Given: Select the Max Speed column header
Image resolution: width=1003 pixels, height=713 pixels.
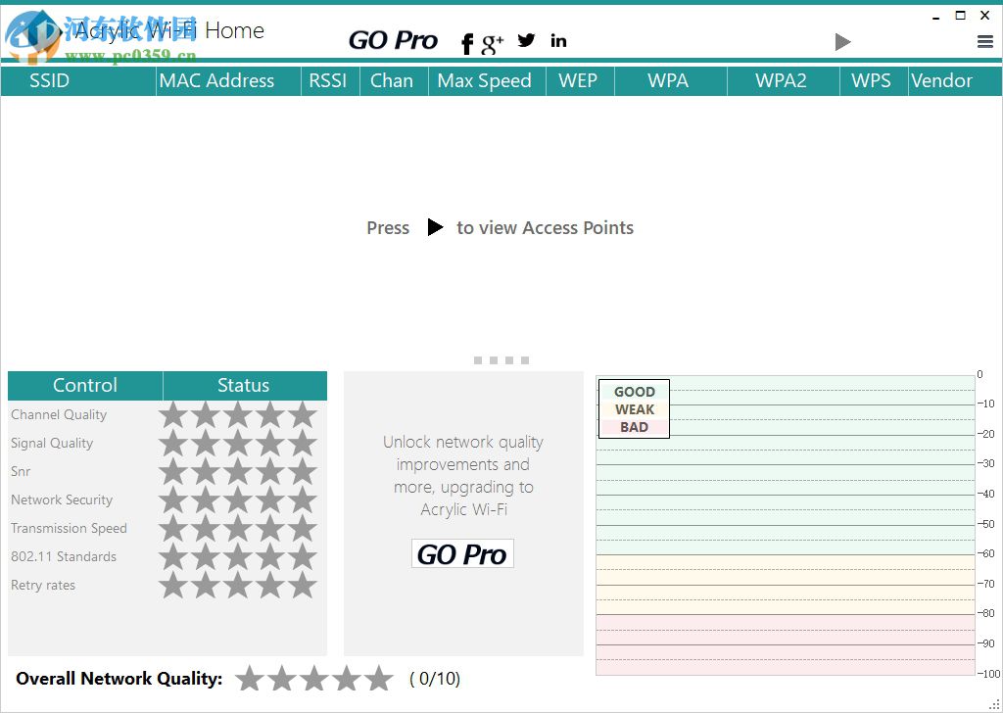Looking at the screenshot, I should [486, 80].
